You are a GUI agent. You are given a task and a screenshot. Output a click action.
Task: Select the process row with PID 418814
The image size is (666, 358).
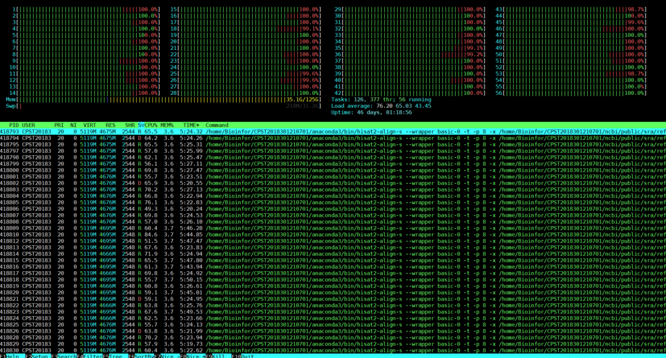(333, 254)
